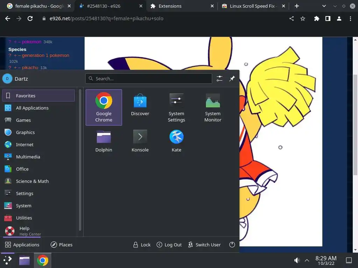Switch to Places tab in launcher
358x268 pixels.
(x=62, y=245)
